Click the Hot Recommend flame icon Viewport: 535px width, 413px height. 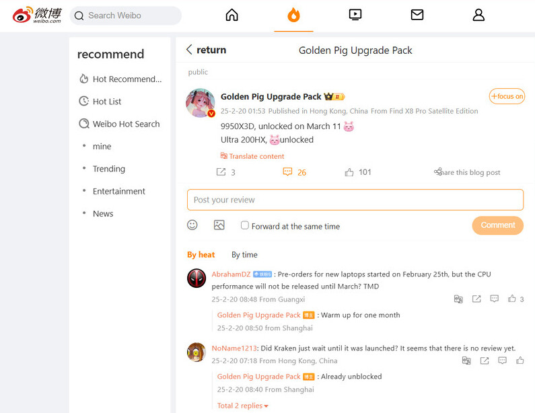pyautogui.click(x=83, y=79)
